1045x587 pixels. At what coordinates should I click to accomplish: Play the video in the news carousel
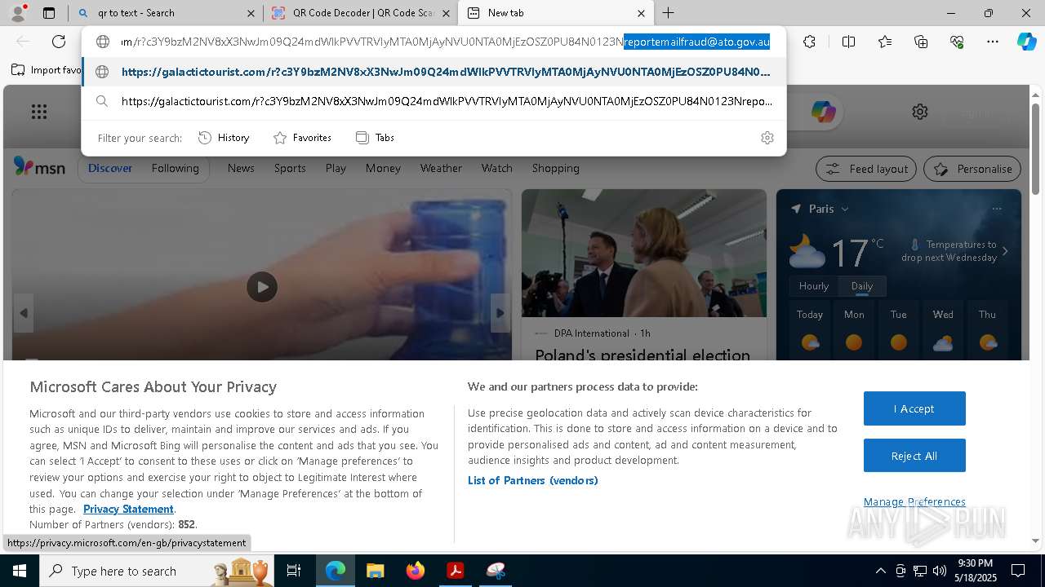[x=262, y=287]
